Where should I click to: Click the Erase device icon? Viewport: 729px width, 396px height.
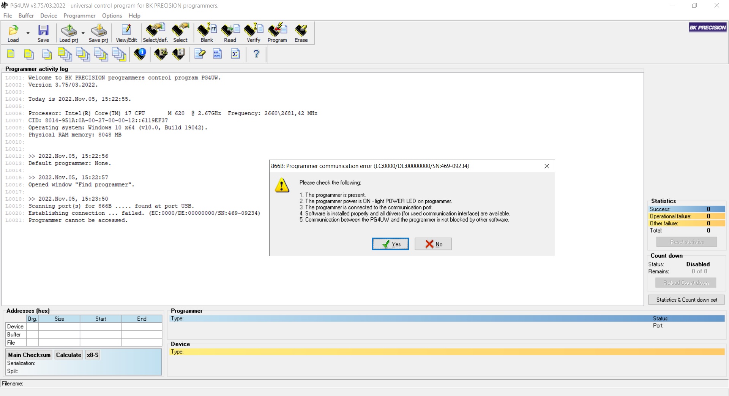click(x=301, y=33)
